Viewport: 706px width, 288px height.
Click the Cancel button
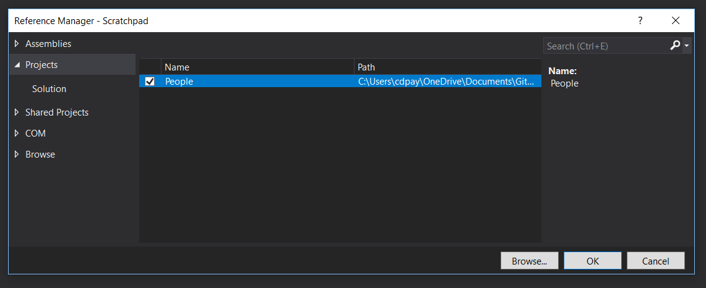coord(656,261)
